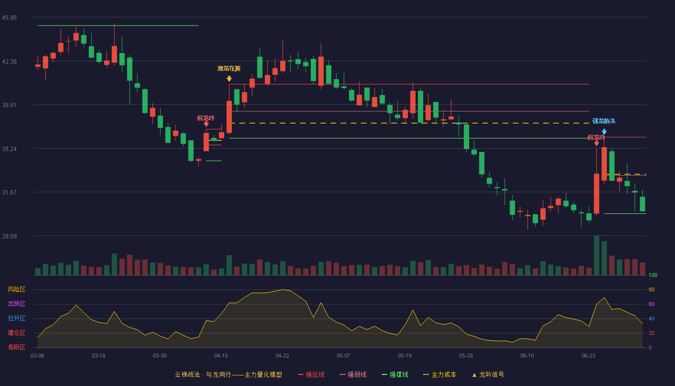Viewport: 675px width, 386px height.
Task: Click red arrow under 假龙吟 below 强龙抬头
Action: coord(596,143)
